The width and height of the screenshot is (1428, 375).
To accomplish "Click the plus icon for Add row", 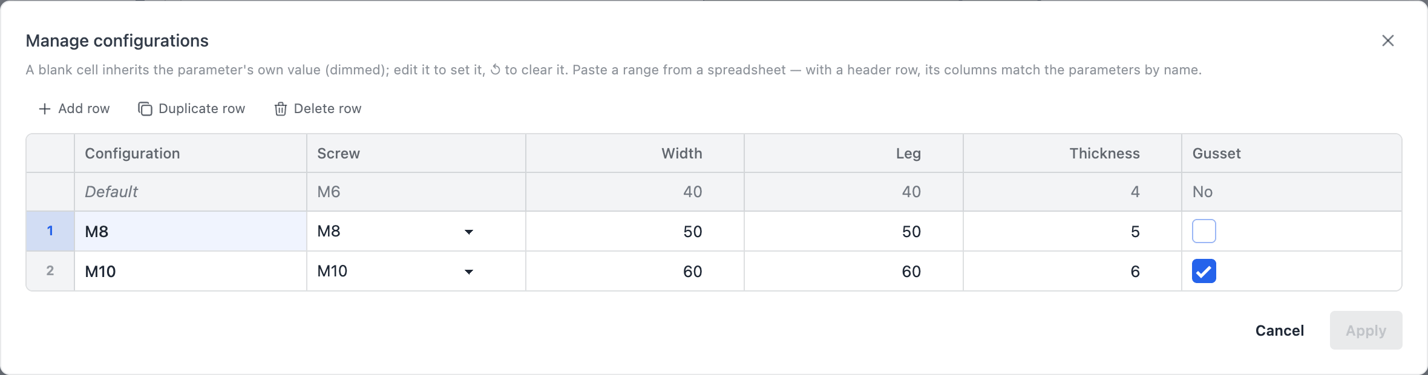I will click(x=44, y=109).
